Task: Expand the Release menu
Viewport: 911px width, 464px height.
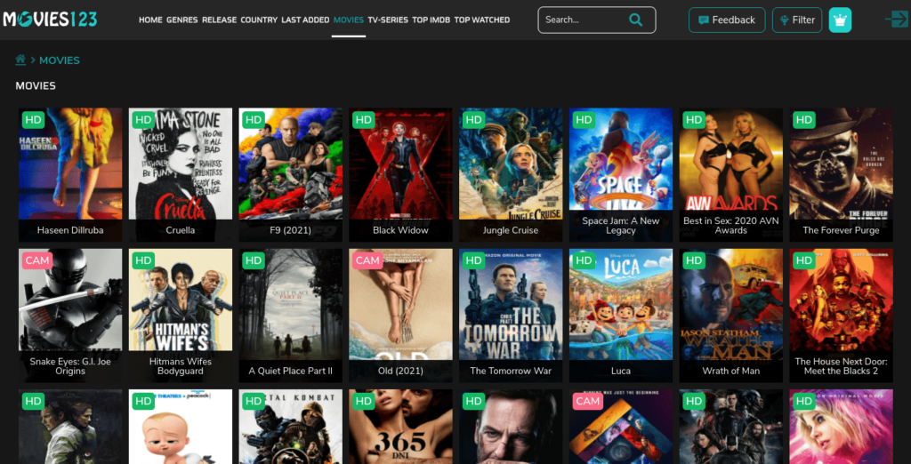Action: pos(220,20)
